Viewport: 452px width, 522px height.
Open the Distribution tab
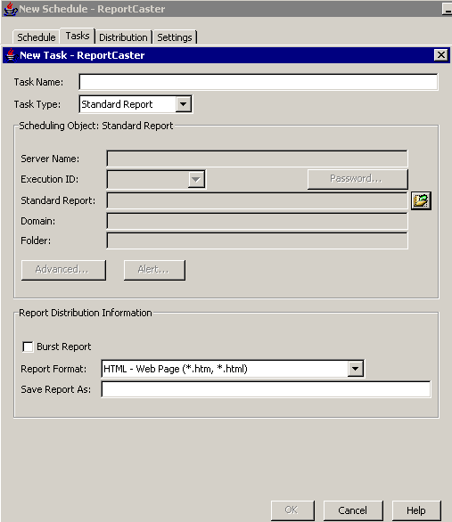tap(123, 37)
